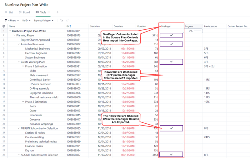Select the D'Souza perimeter task
The image size is (250, 158).
pyautogui.click(x=40, y=84)
